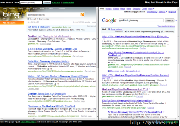The width and height of the screenshot is (180, 126).
Task: Open Google's Maps tab
Action: pos(122,9)
